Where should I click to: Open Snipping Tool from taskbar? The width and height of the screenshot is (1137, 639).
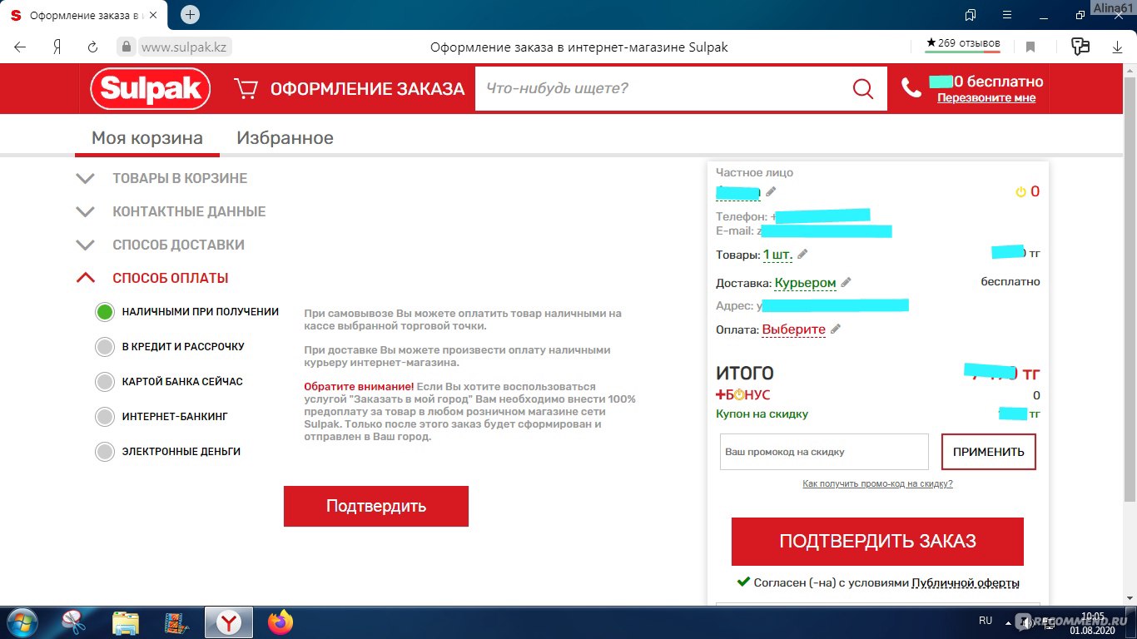click(x=75, y=622)
